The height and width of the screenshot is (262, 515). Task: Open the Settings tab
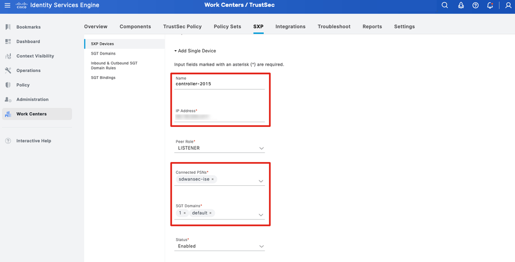point(404,26)
